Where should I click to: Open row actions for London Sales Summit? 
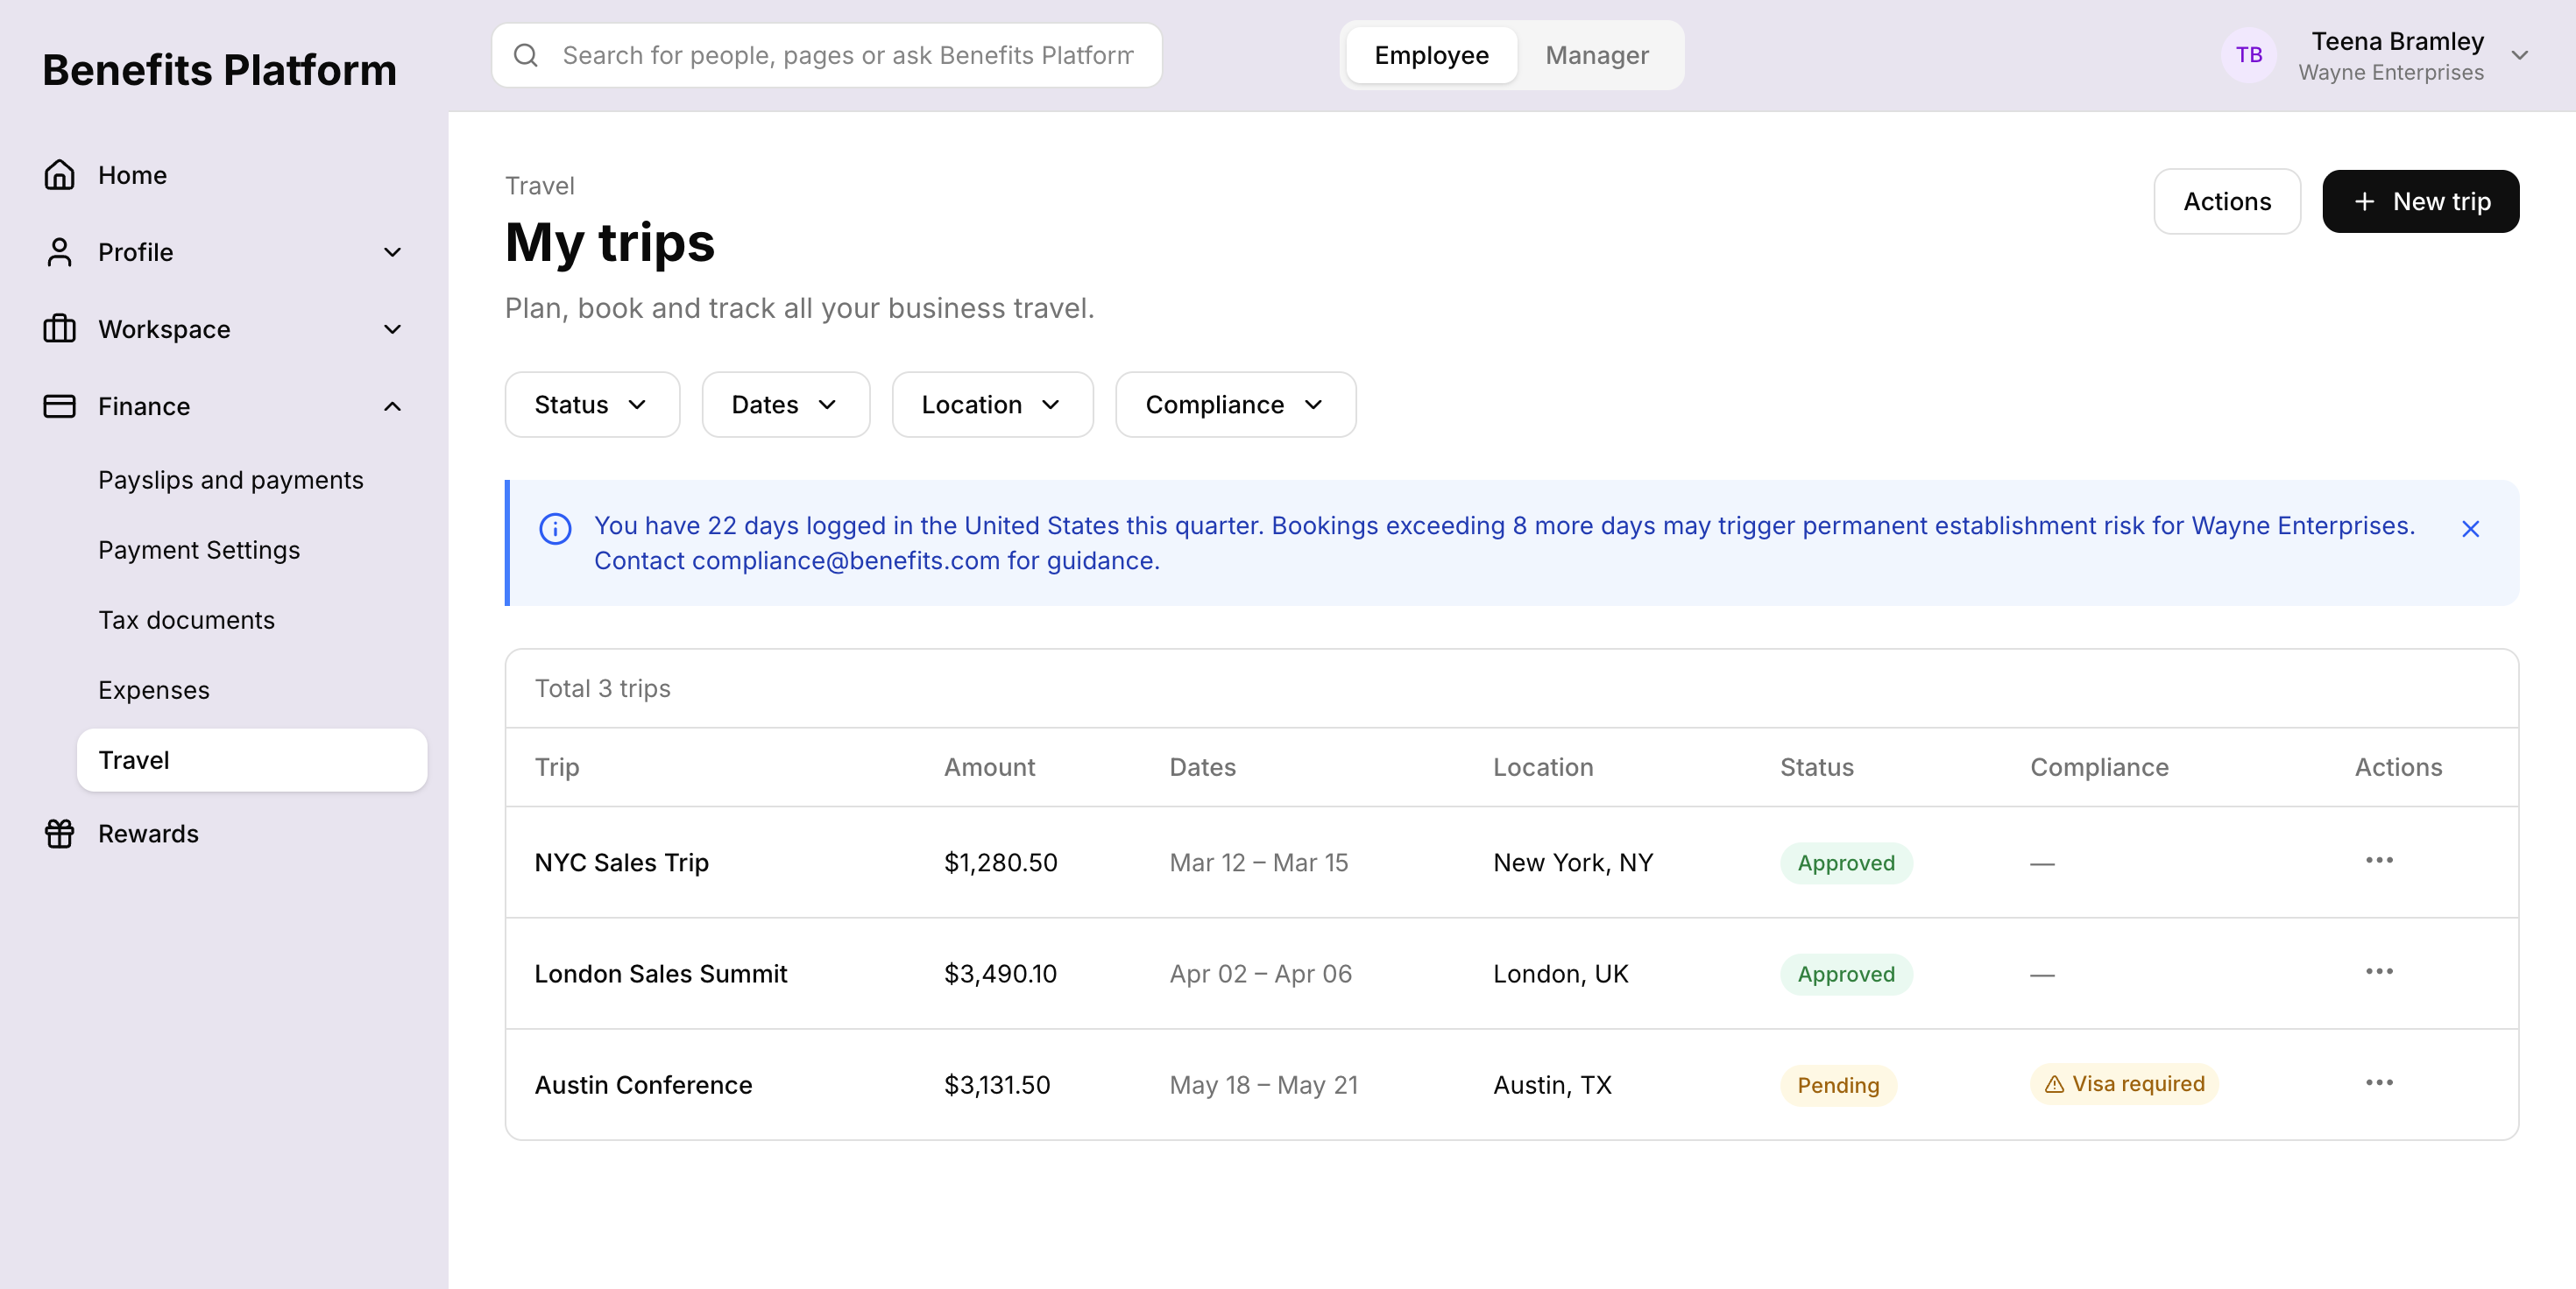click(x=2379, y=971)
